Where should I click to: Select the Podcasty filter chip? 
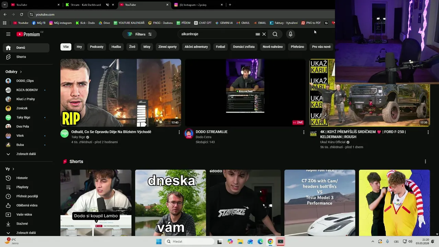(x=97, y=47)
